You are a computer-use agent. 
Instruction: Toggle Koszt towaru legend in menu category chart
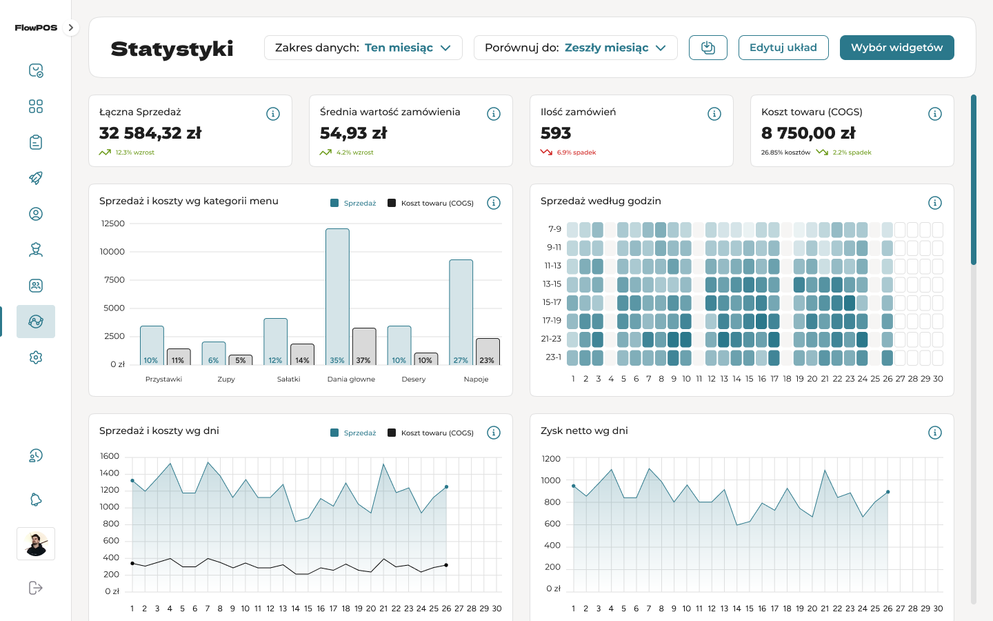point(430,203)
